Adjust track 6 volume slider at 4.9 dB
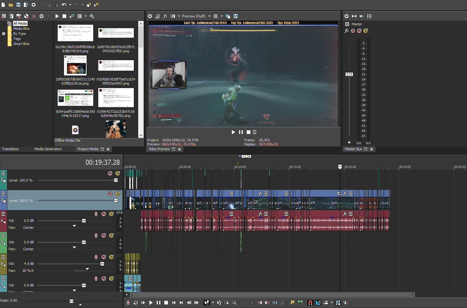 pyautogui.click(x=102, y=264)
